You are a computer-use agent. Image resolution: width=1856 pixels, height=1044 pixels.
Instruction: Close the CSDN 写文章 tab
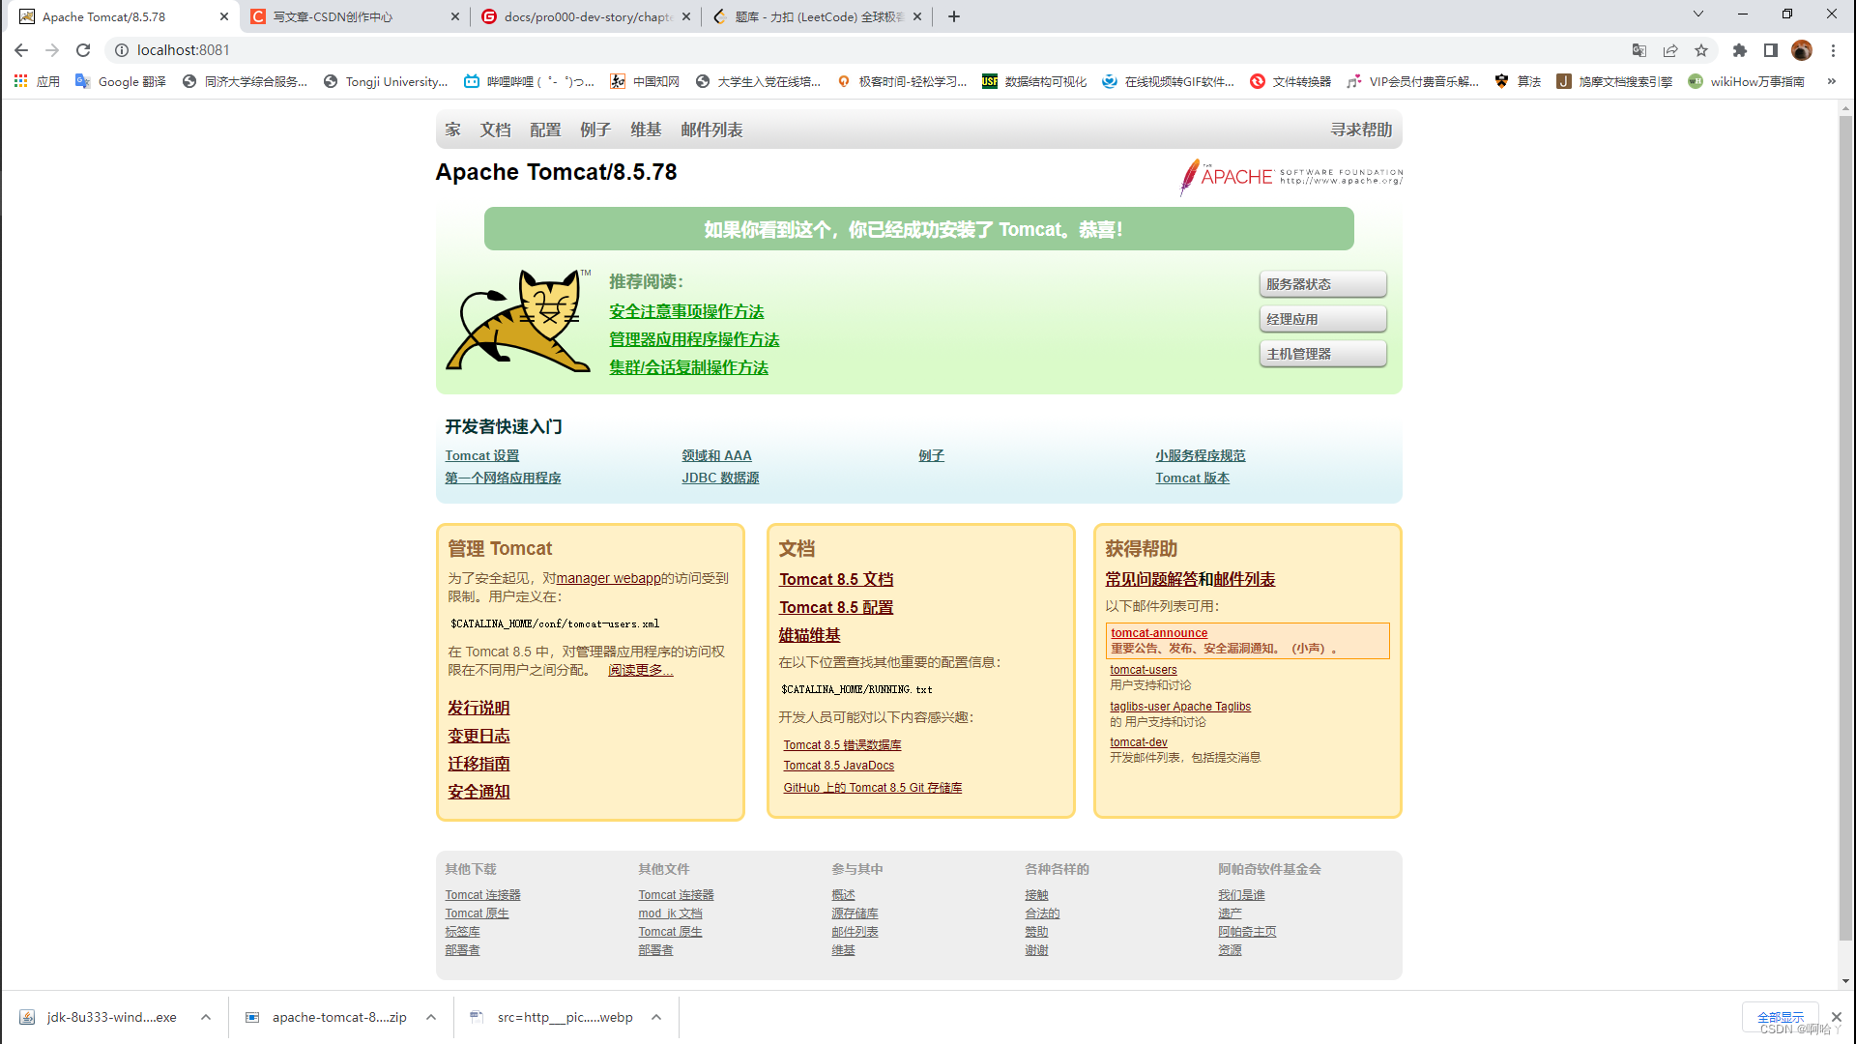pyautogui.click(x=455, y=16)
